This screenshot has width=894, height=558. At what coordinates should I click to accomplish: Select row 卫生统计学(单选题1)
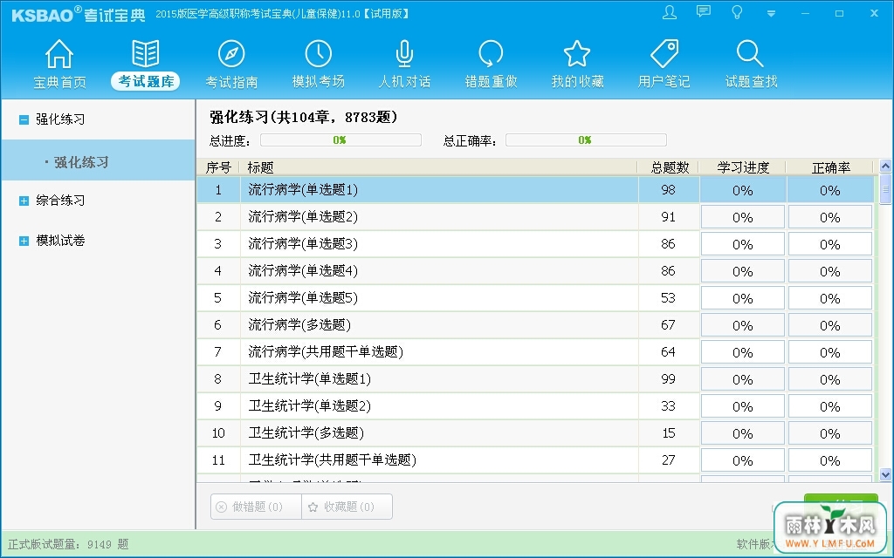click(535, 379)
